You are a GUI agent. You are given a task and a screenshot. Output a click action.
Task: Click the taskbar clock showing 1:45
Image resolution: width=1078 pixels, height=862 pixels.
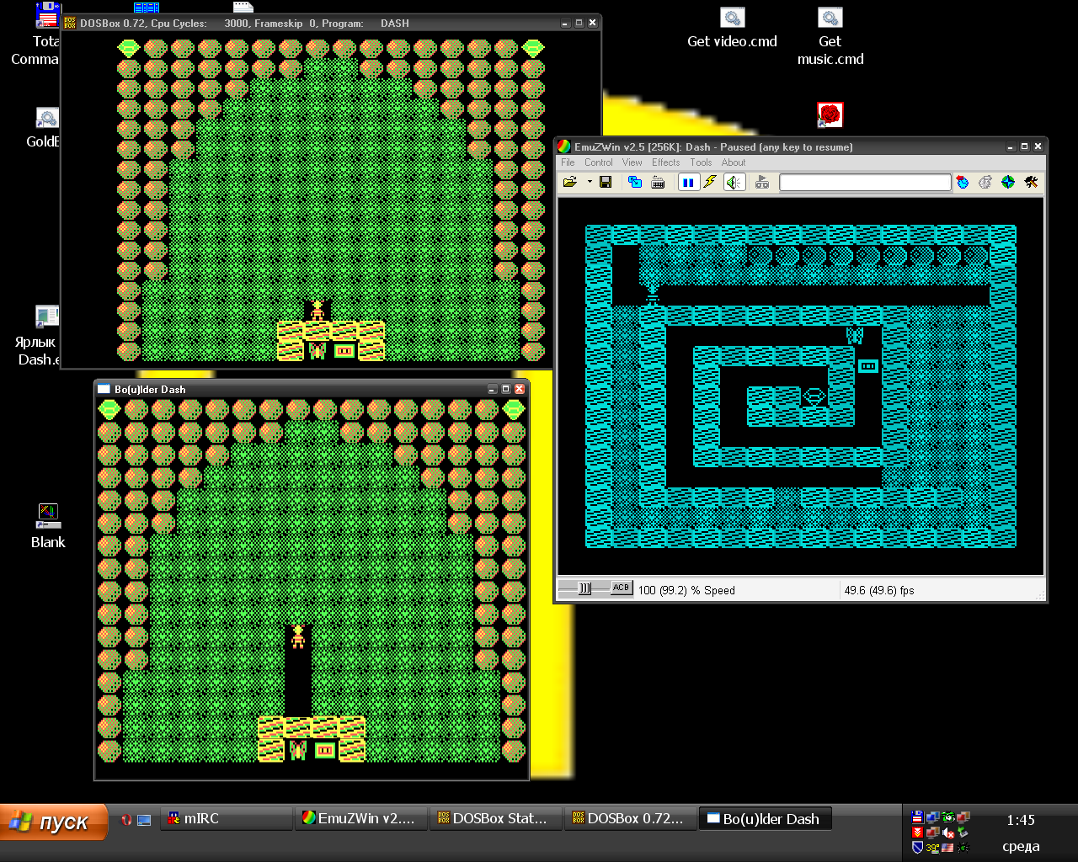(x=1021, y=820)
